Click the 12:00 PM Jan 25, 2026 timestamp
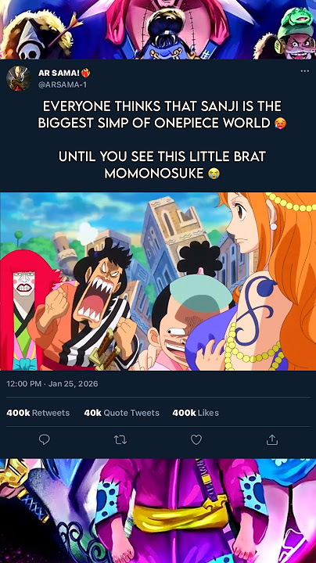Viewport: 316px width, 563px height. coord(52,383)
